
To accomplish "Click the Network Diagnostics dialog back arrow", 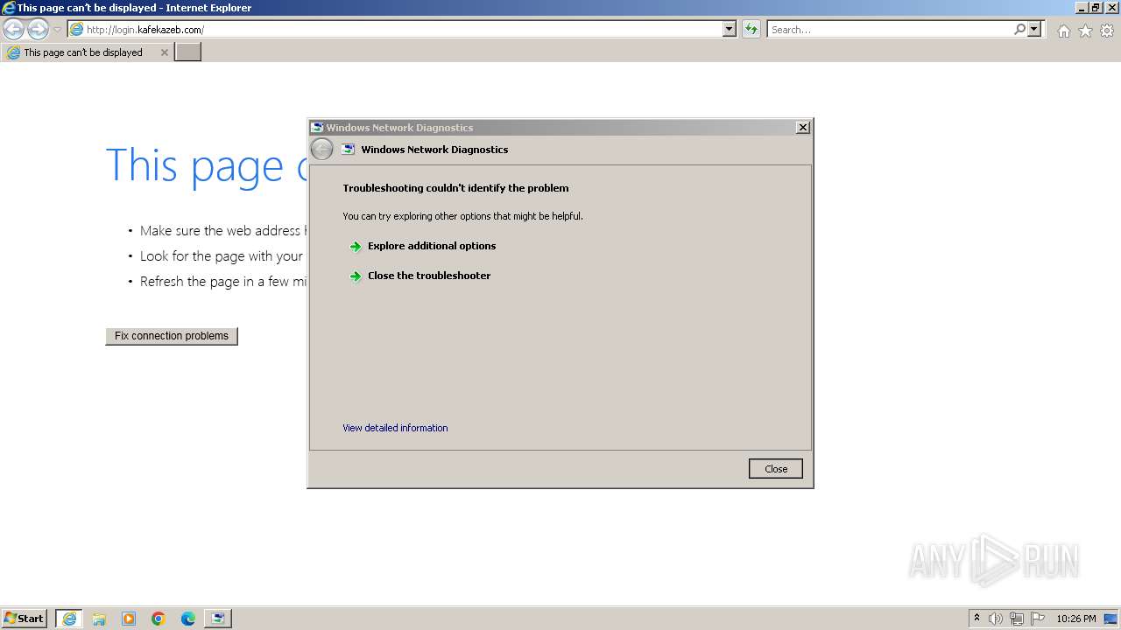I will [x=321, y=150].
